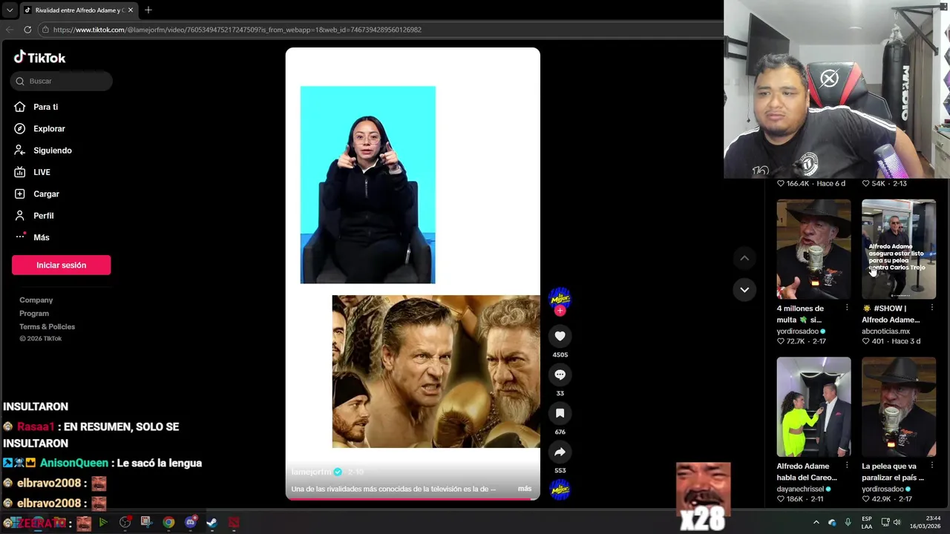Open the dayanechrissel profile link
This screenshot has height=534, width=950.
800,489
